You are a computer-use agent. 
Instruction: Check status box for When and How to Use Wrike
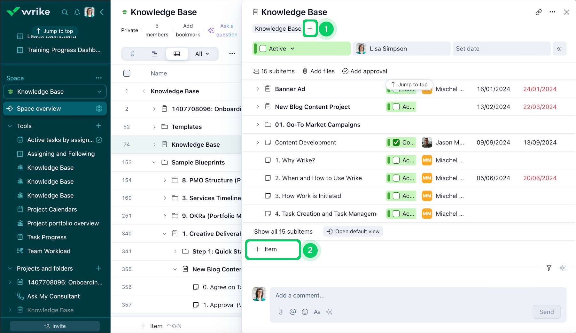[x=396, y=178]
